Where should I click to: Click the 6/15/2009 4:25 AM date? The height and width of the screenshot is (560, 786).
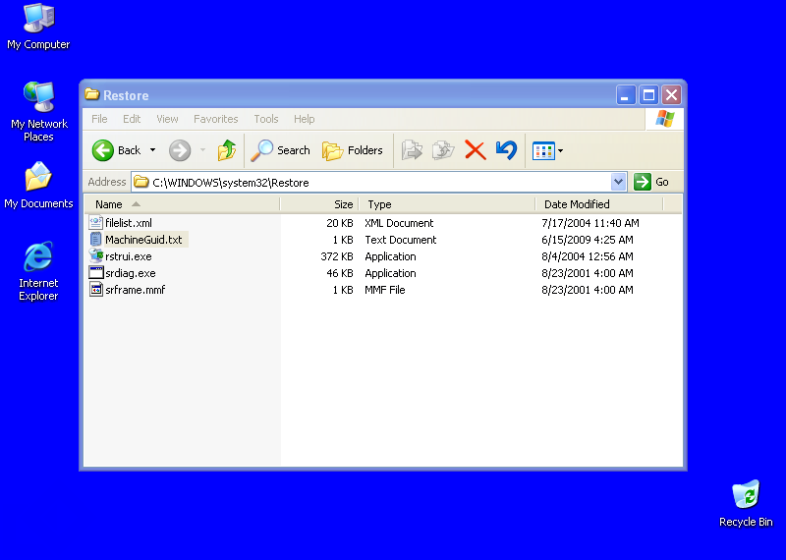click(x=587, y=240)
